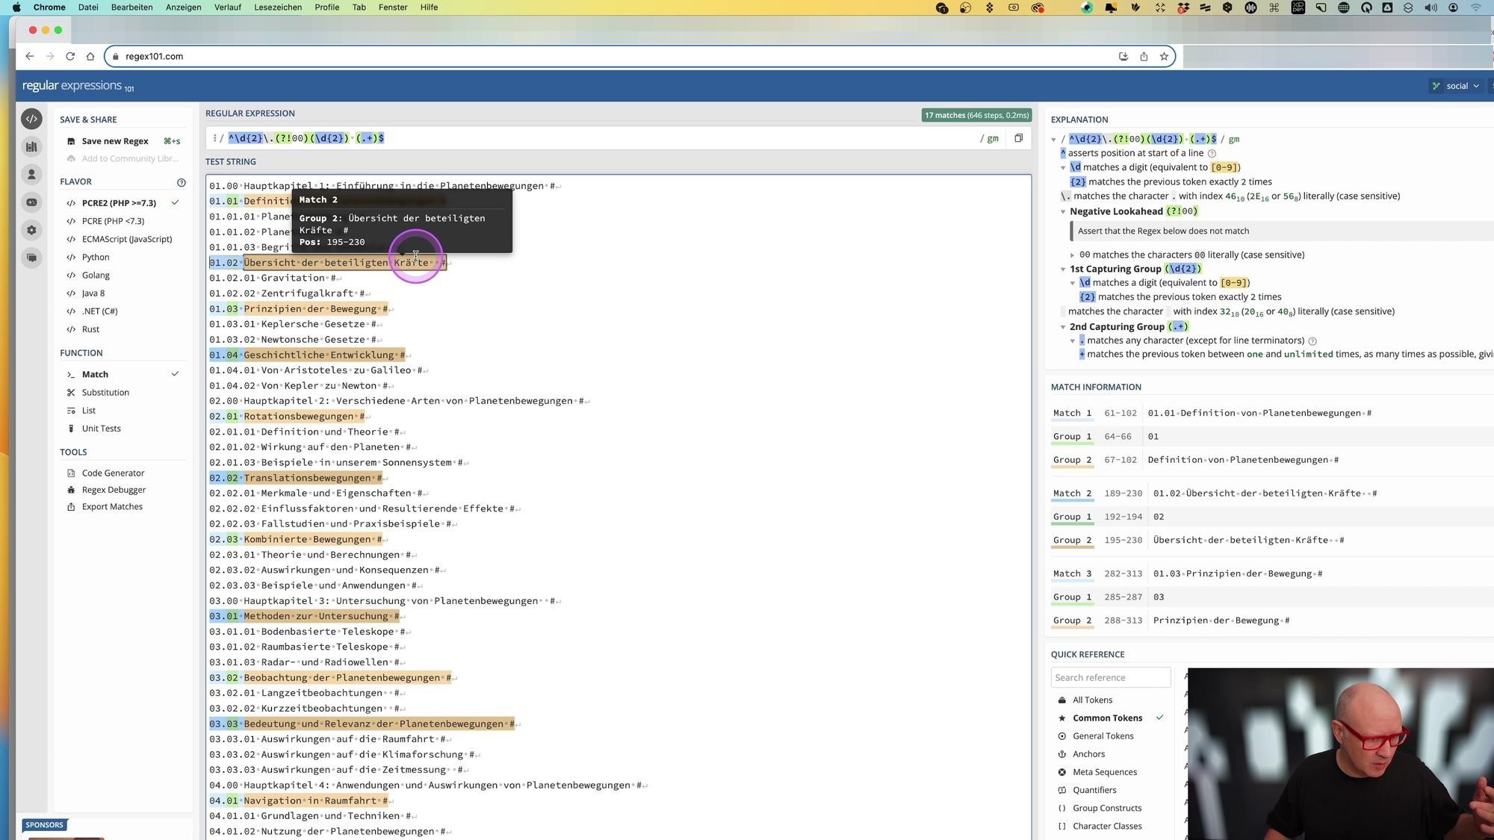
Task: Open the Fenster menu
Action: 393,7
